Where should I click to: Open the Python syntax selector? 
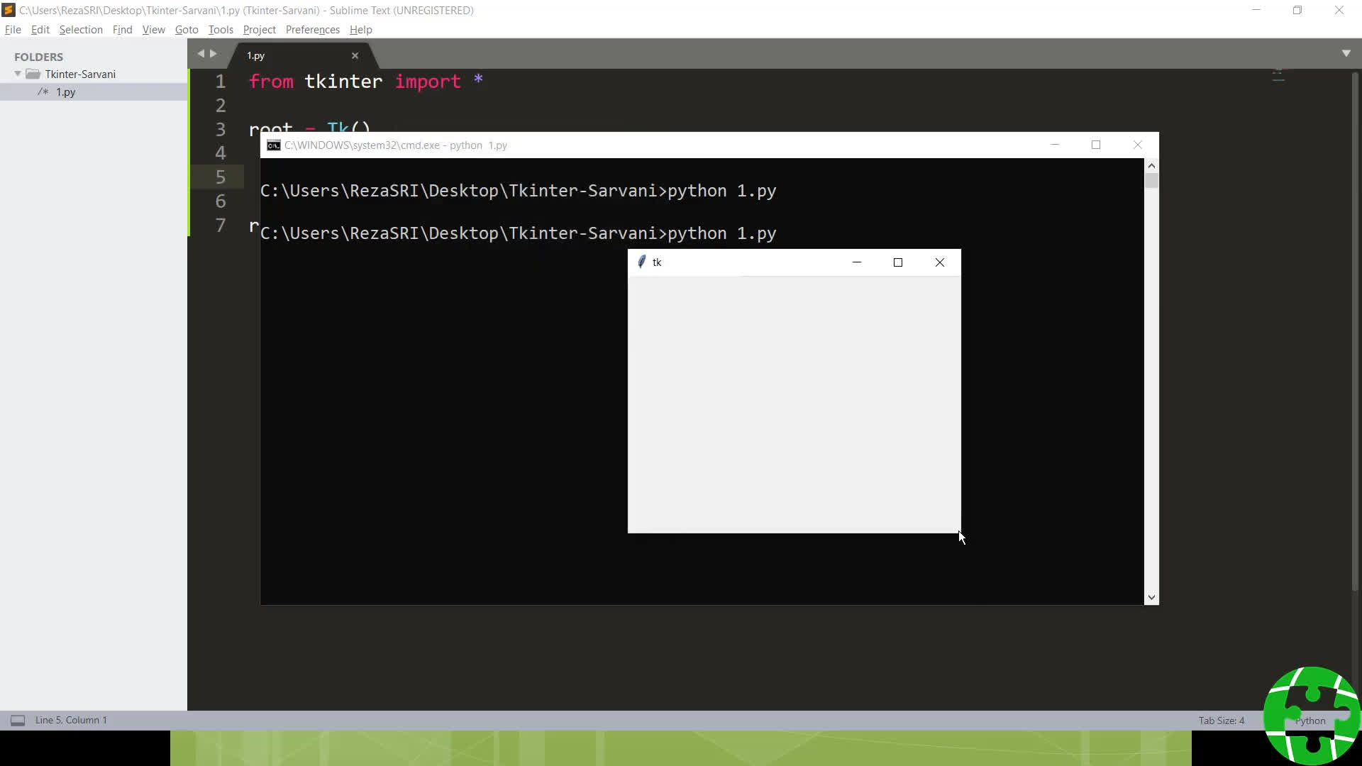point(1310,721)
